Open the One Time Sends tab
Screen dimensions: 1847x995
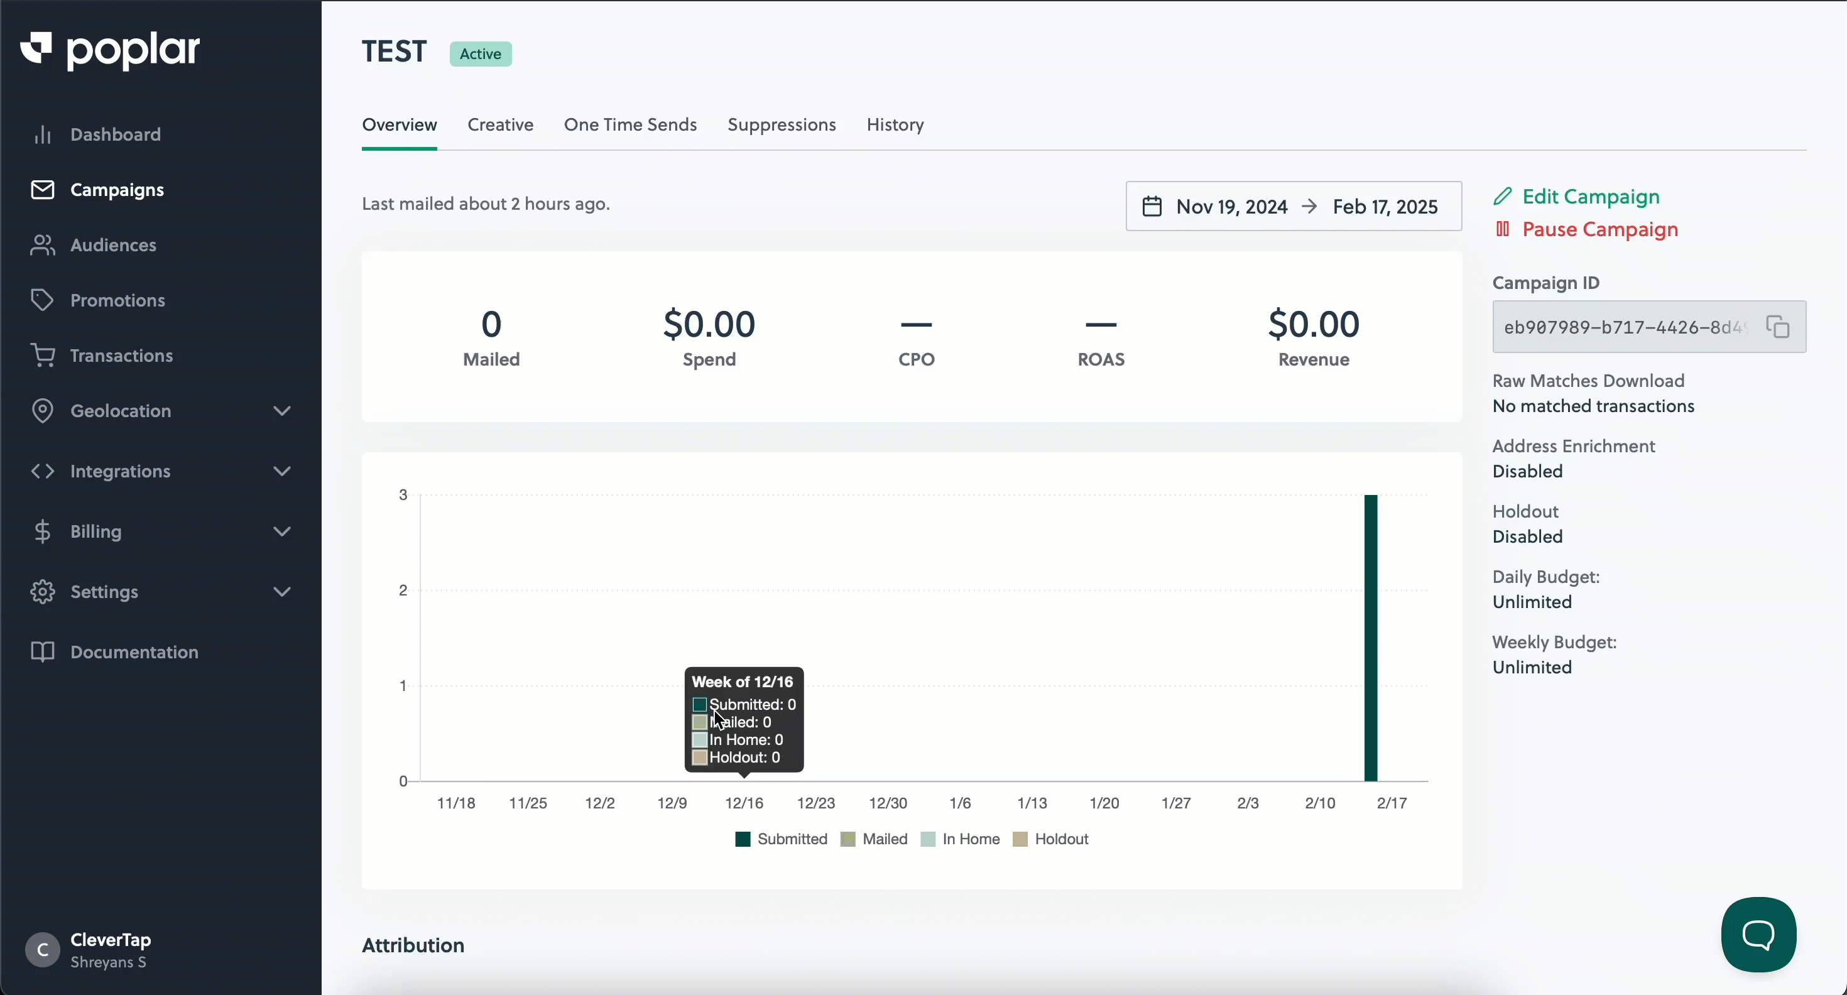coord(630,125)
